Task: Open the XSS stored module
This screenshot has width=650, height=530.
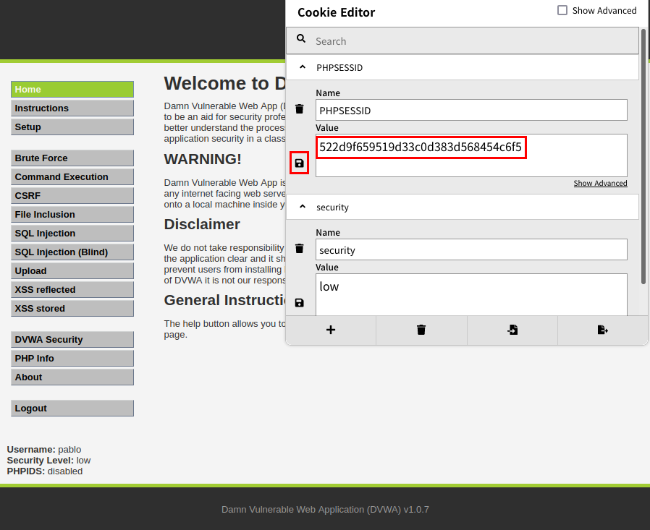Action: [72, 309]
